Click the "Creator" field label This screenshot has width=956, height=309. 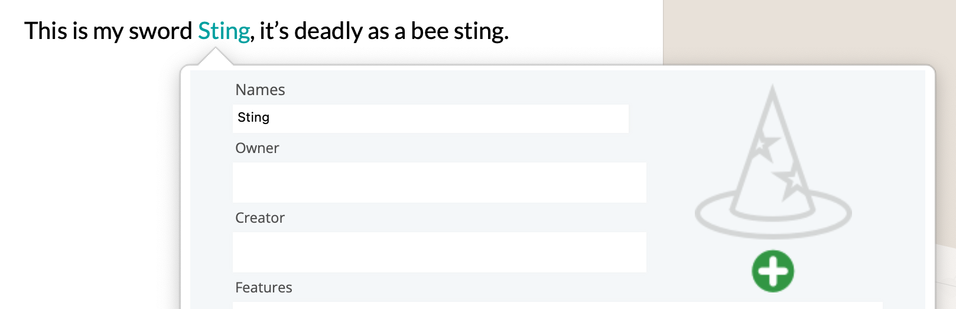260,218
